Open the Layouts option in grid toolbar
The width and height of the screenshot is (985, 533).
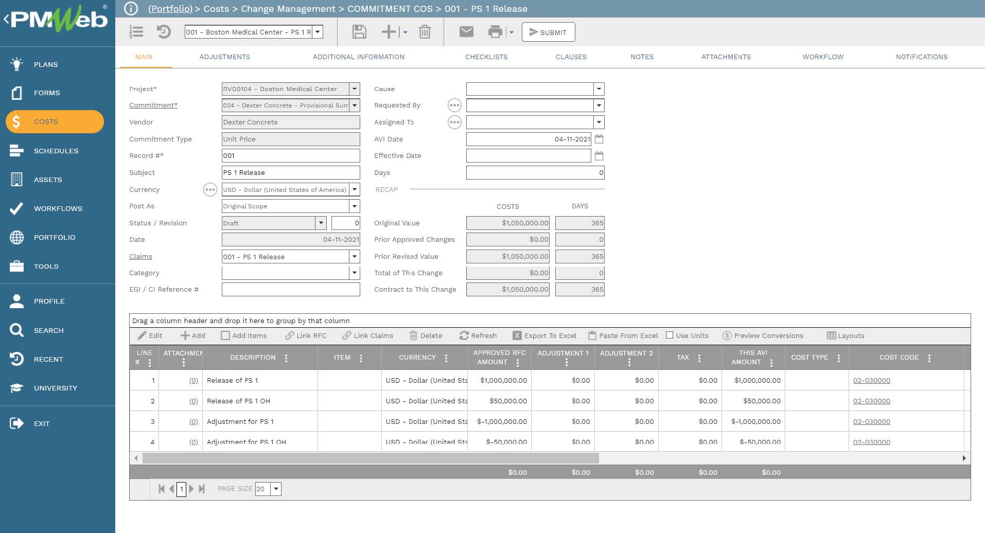[846, 335]
